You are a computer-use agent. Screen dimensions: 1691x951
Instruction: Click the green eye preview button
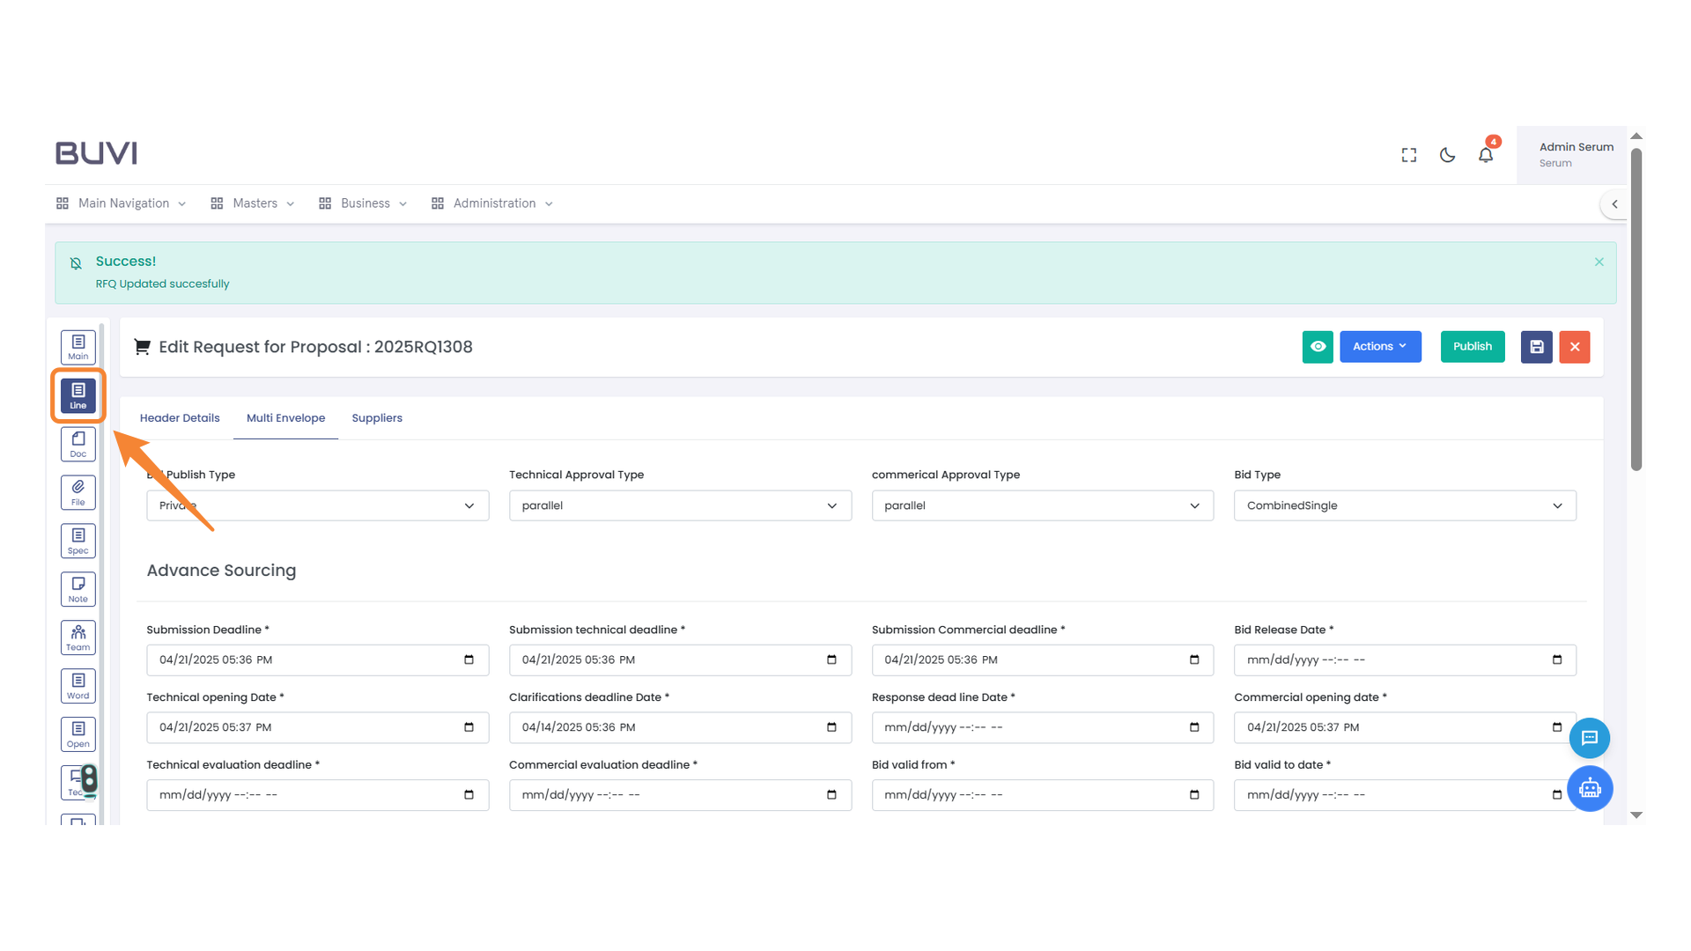point(1317,347)
